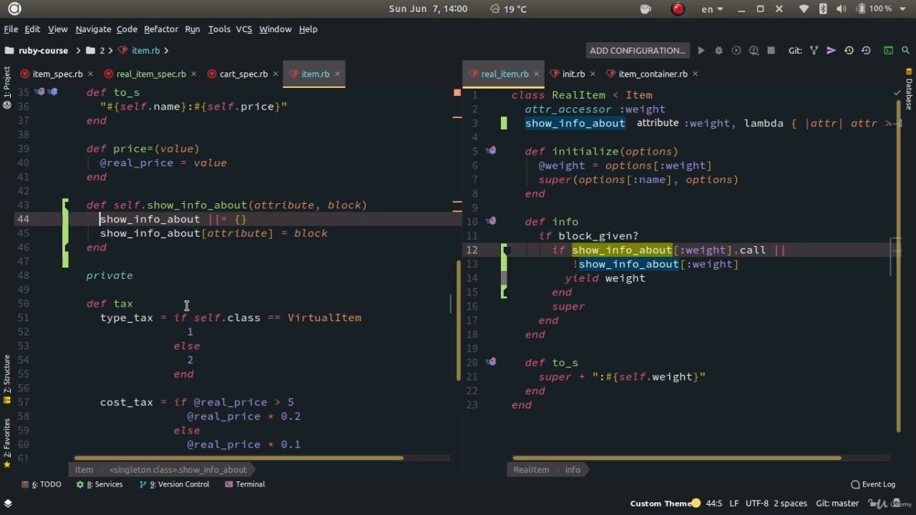Switch to item_container.rb tab
This screenshot has width=916, height=515.
(x=653, y=74)
